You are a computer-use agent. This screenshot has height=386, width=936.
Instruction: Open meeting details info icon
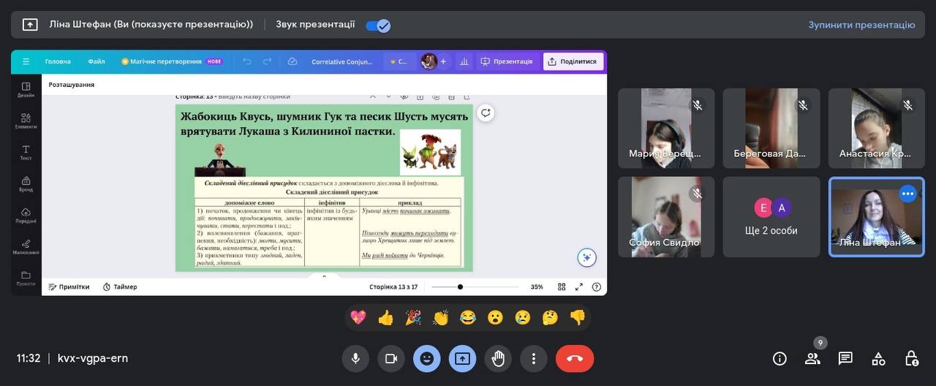tap(780, 358)
